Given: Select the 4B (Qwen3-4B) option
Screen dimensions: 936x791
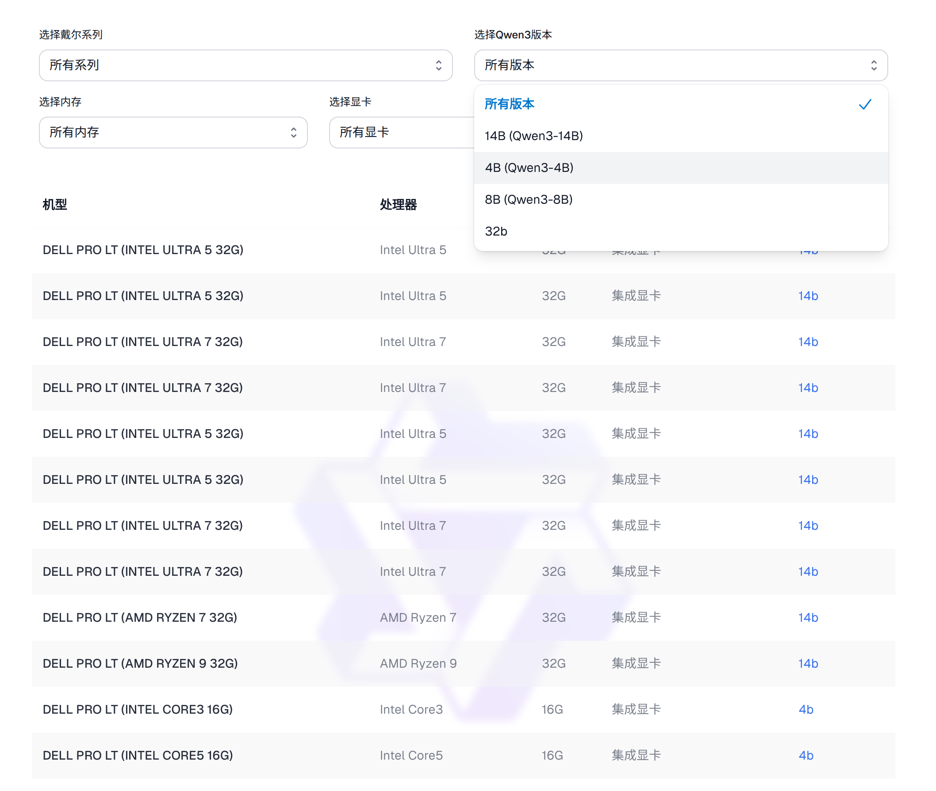Looking at the screenshot, I should point(529,168).
